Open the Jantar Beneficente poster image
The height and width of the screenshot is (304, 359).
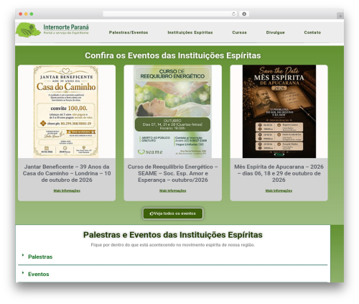pos(66,111)
